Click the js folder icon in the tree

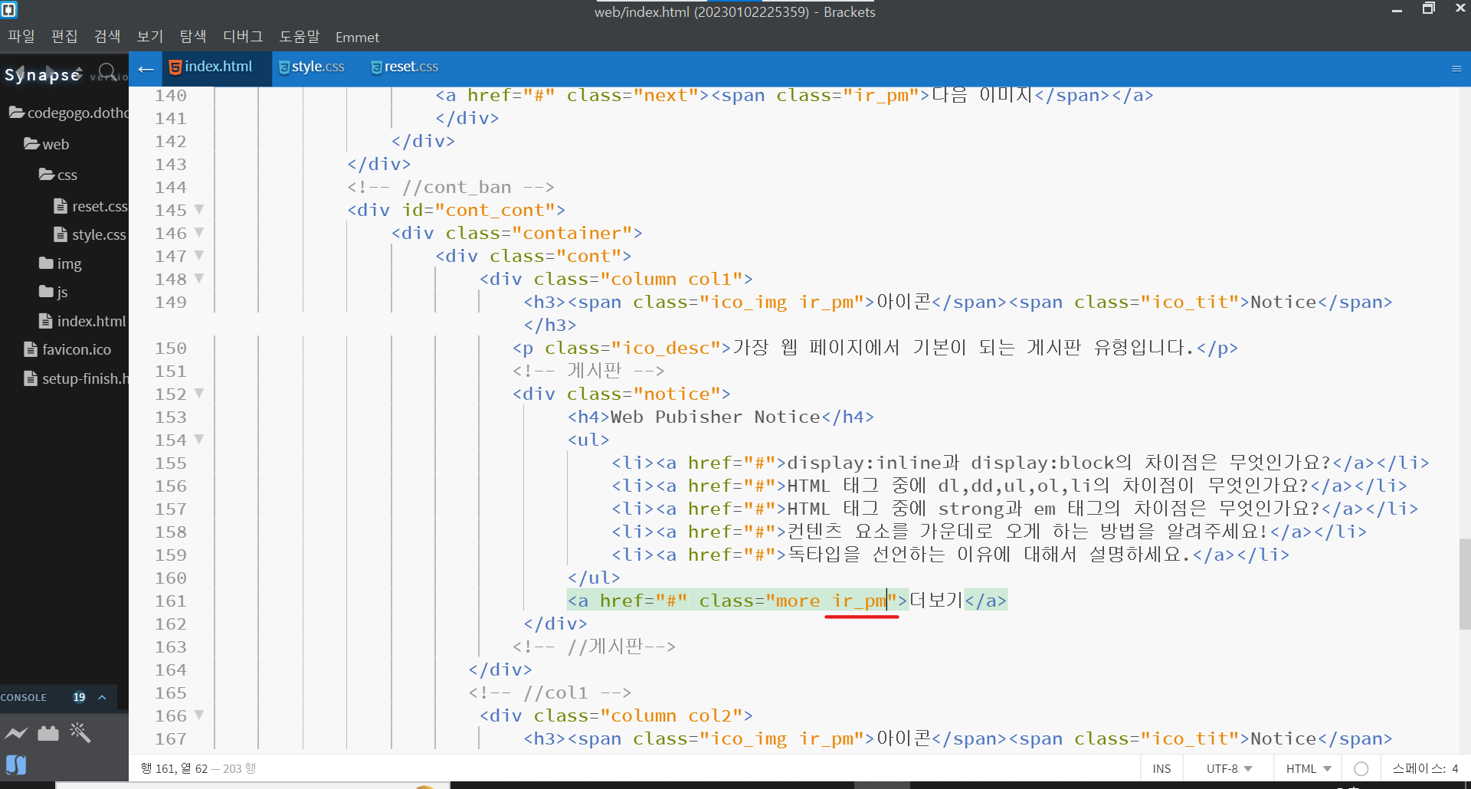tap(46, 292)
